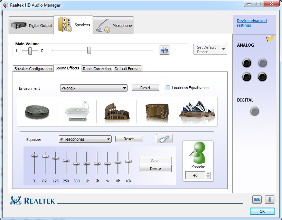Open the Default Format tab
The height and width of the screenshot is (220, 282).
tap(127, 69)
